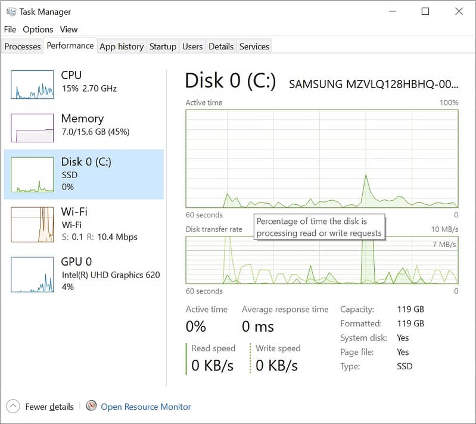Open the Options menu
This screenshot has height=424, width=476.
(38, 29)
